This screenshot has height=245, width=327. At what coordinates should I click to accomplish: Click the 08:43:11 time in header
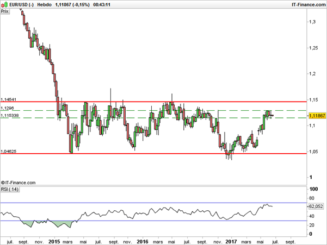102,4
